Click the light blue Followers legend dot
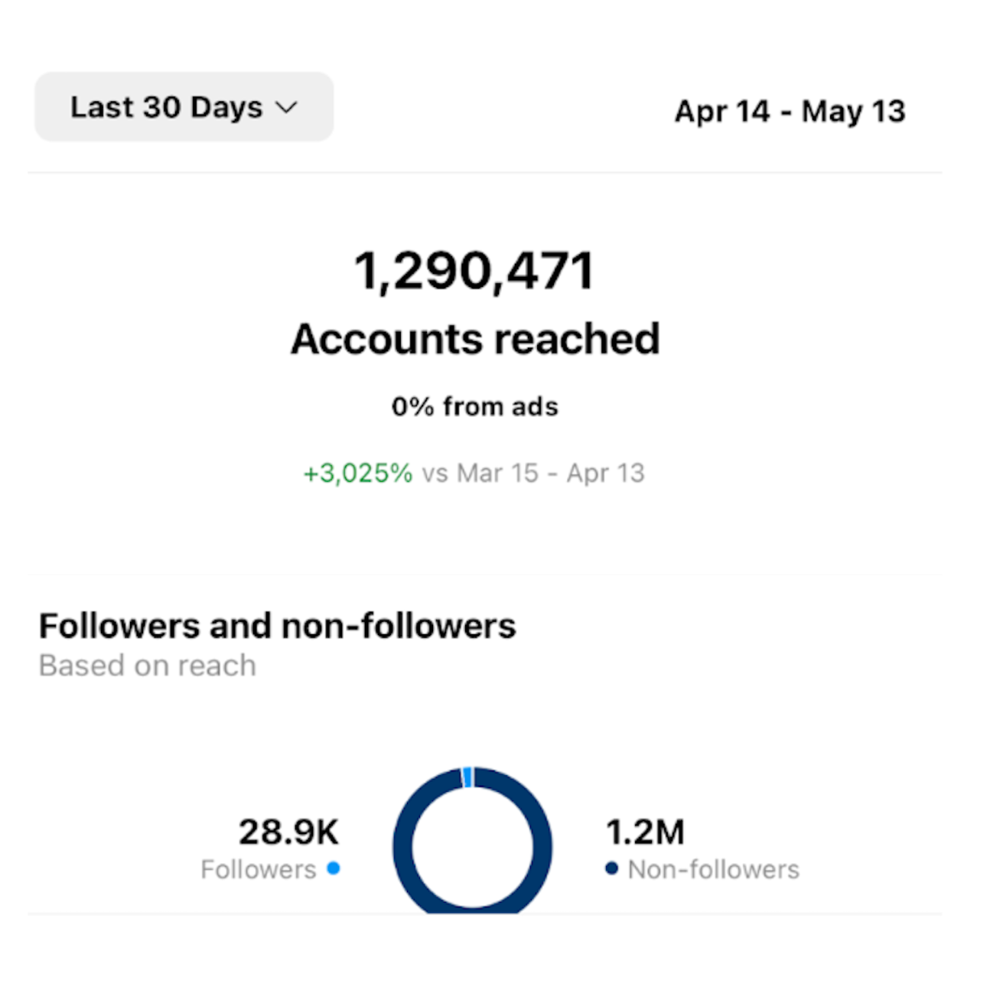 [333, 868]
